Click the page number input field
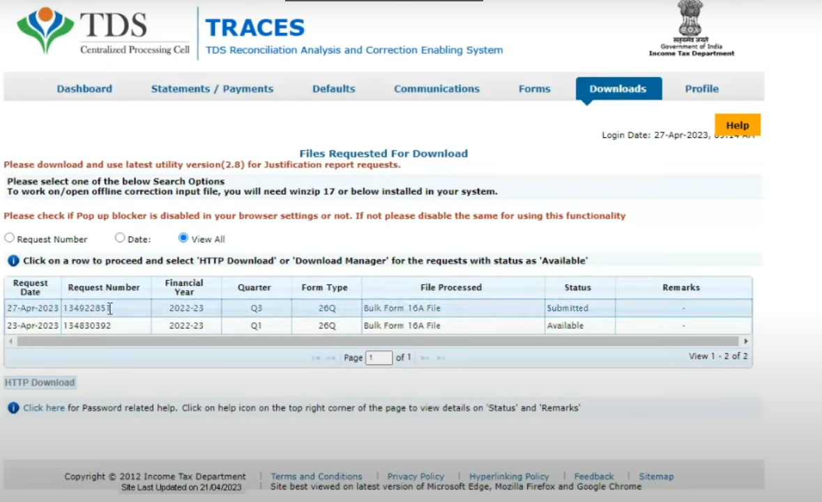This screenshot has height=502, width=822. (x=379, y=358)
